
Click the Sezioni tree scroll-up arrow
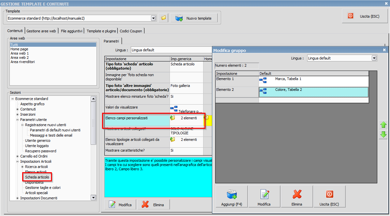(x=94, y=99)
